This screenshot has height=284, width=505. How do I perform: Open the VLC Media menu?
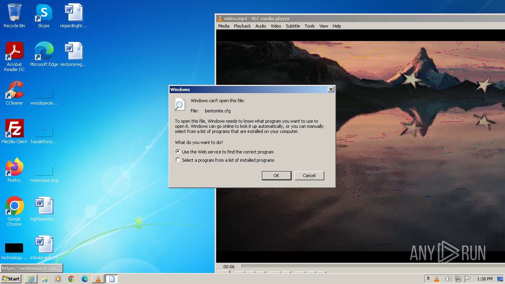(x=224, y=26)
